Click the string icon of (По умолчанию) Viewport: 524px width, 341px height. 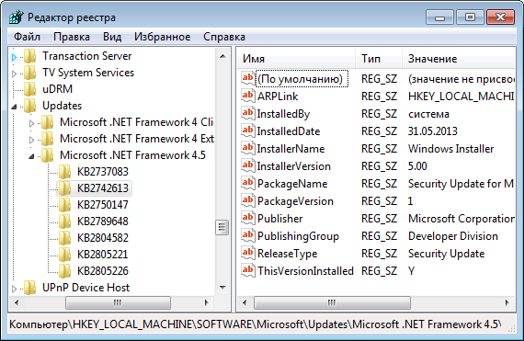click(247, 78)
